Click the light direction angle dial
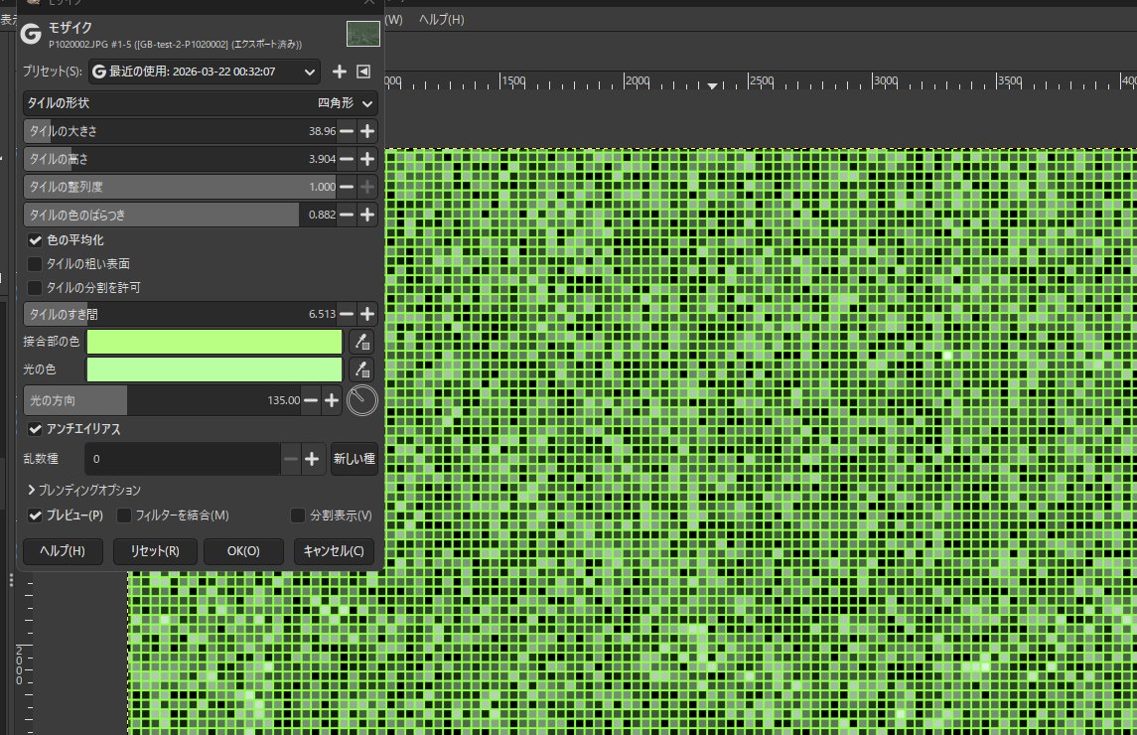The width and height of the screenshot is (1137, 735). 361,400
